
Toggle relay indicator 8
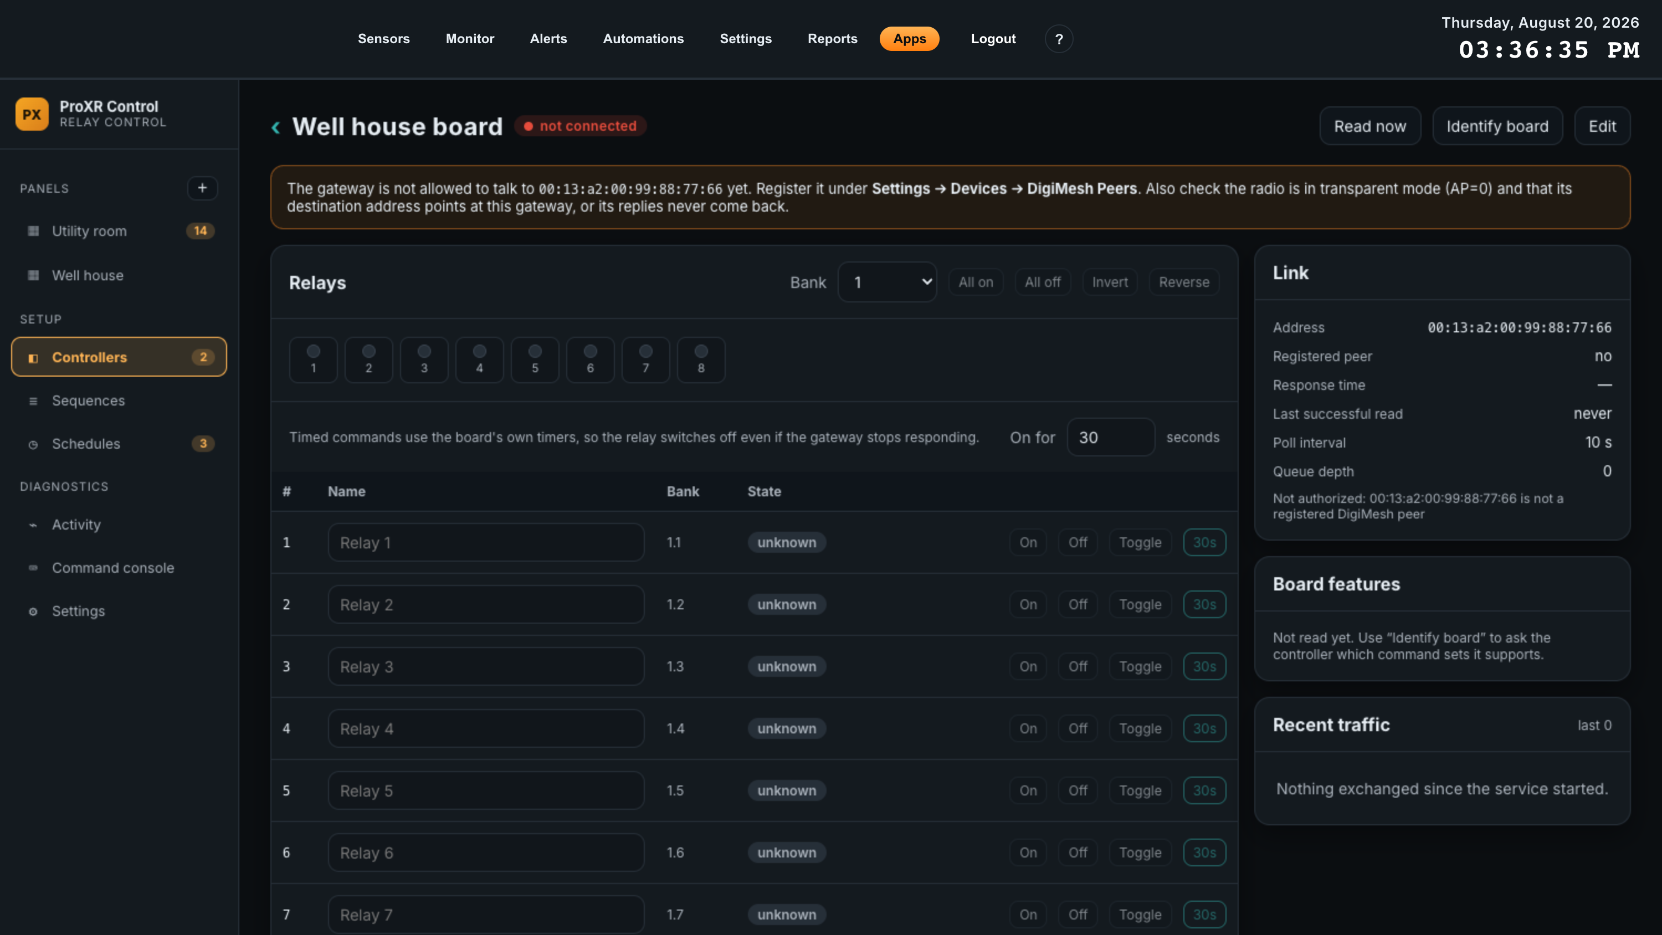[x=701, y=359]
